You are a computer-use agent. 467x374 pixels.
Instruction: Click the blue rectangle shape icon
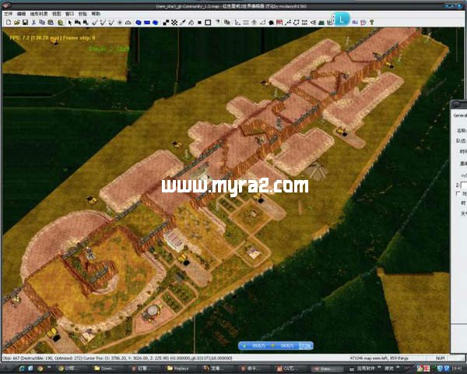tap(147, 23)
